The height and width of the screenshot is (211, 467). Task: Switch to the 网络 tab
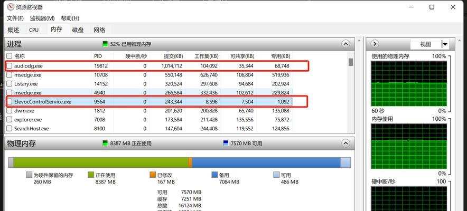(99, 30)
